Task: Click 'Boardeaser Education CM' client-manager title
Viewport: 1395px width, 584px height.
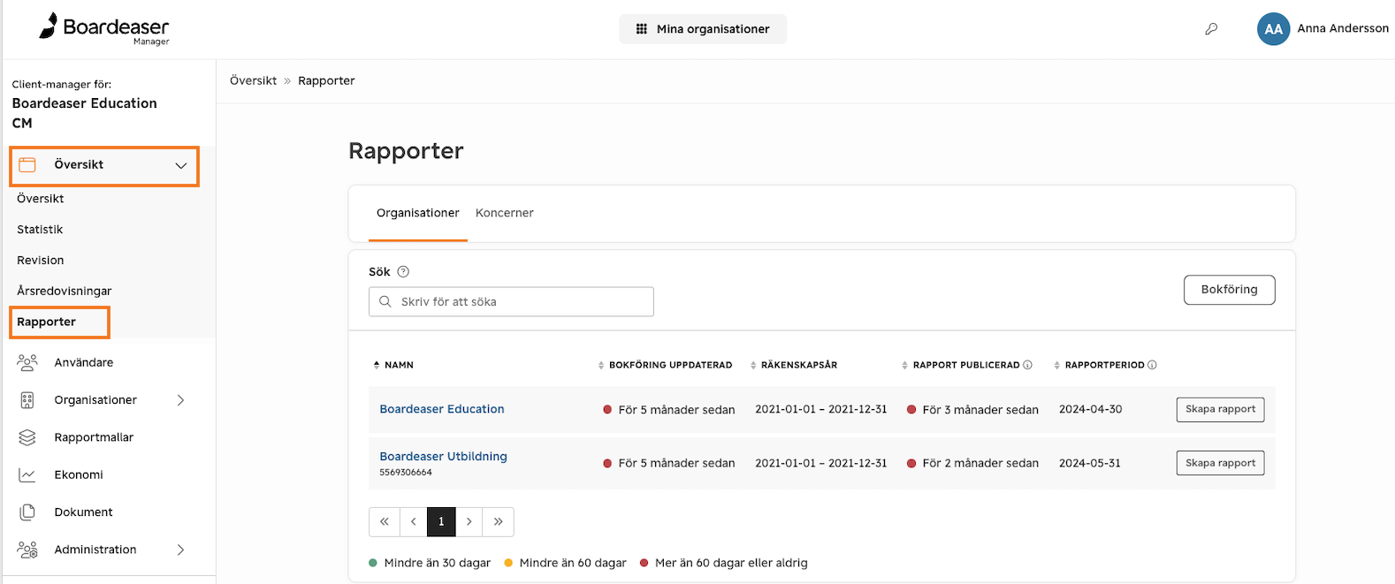Action: (85, 113)
